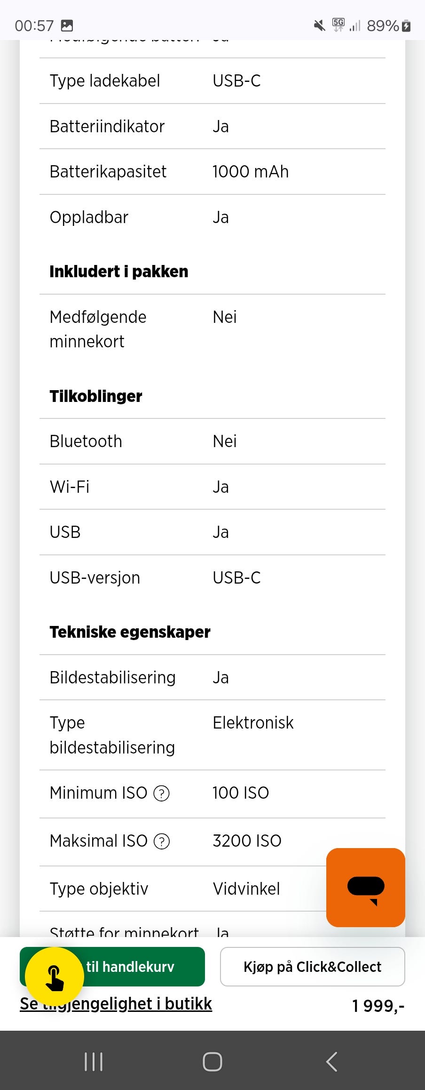Tap the yellow touch pointer icon
This screenshot has height=1090, width=425.
55,977
